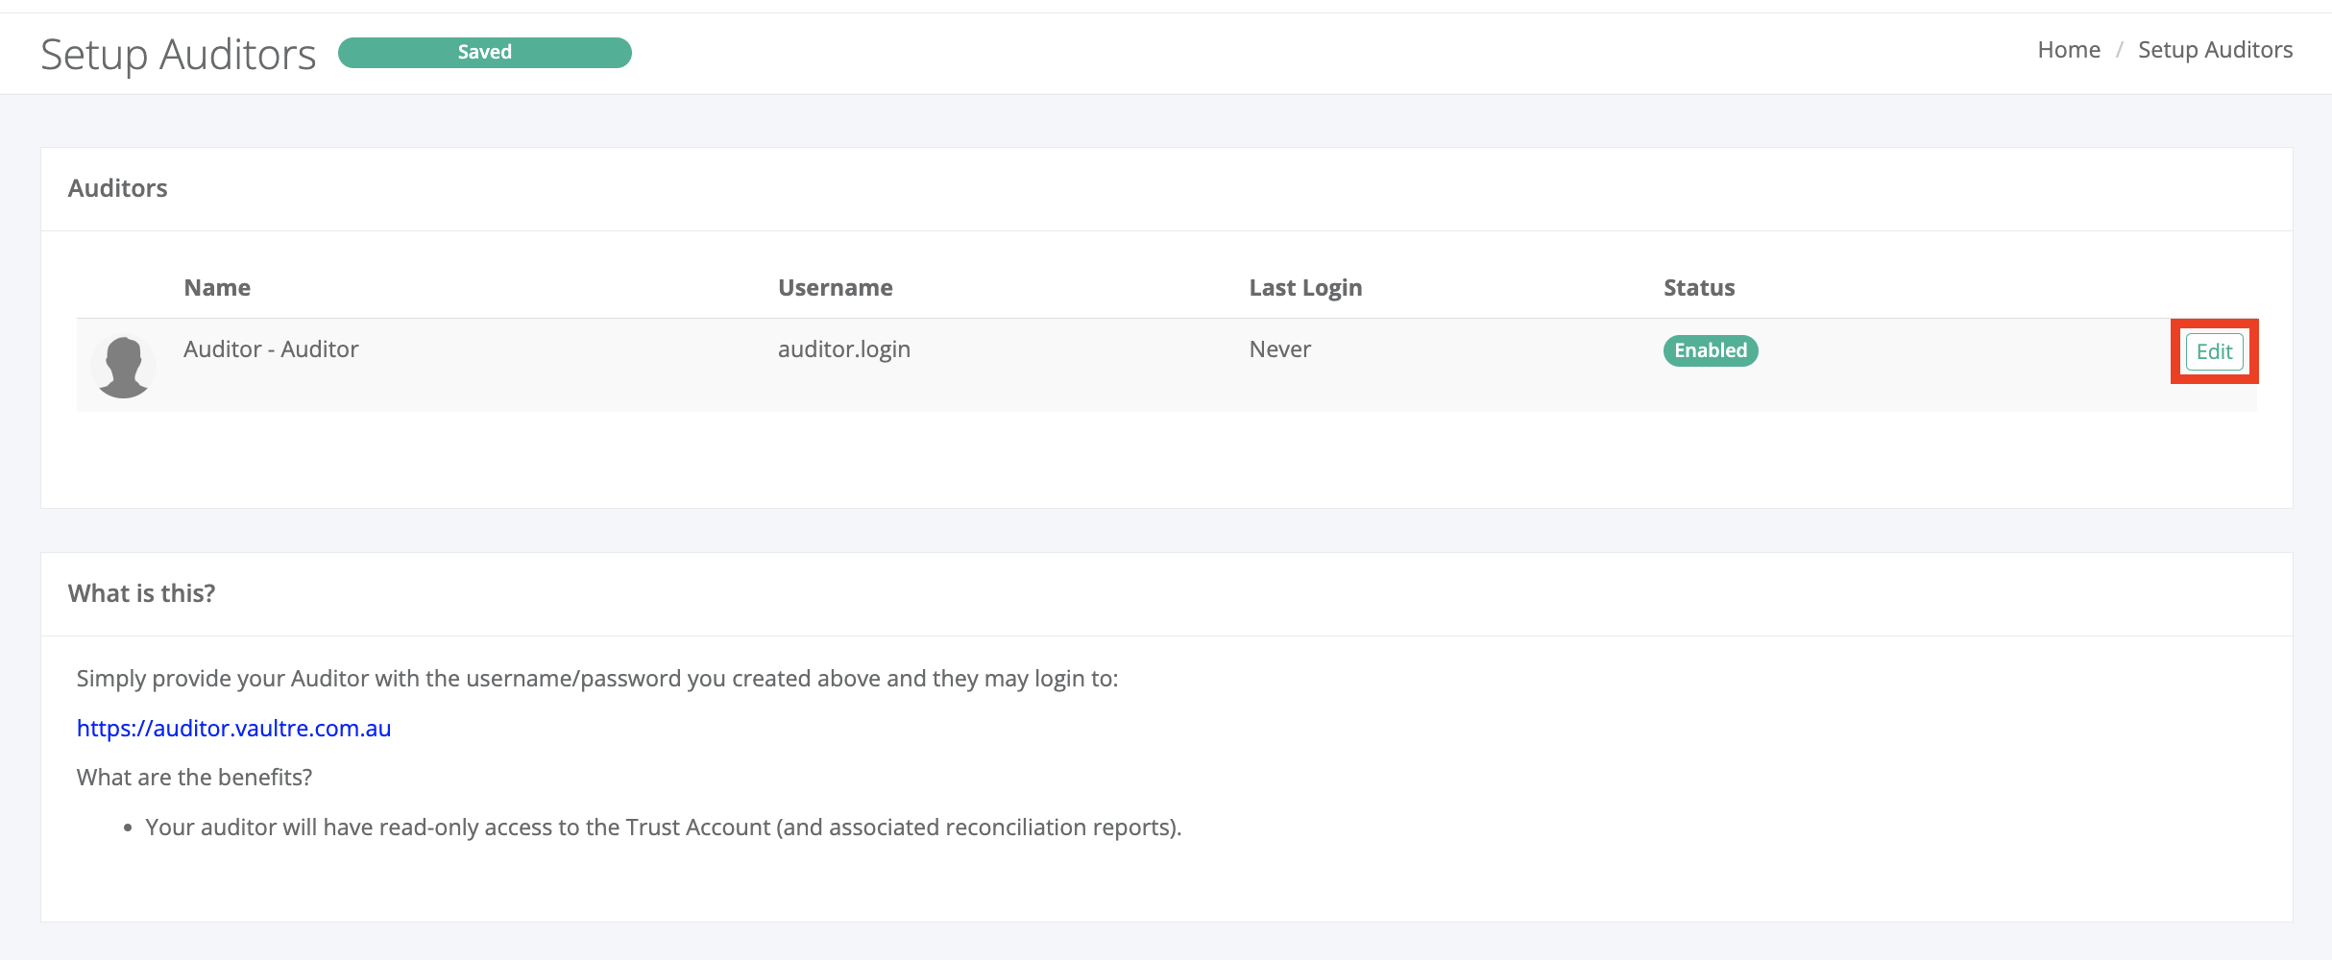Screen dimensions: 2332x960
Task: Select the auditor.login username text
Action: point(842,348)
